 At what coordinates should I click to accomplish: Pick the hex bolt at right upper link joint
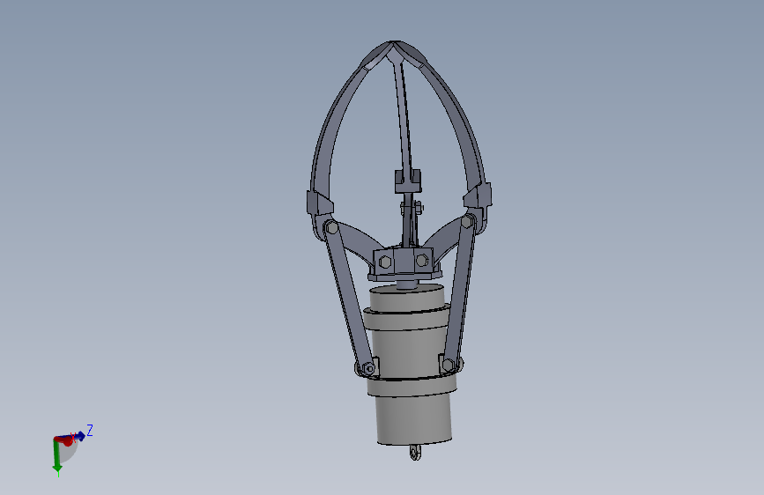point(467,222)
